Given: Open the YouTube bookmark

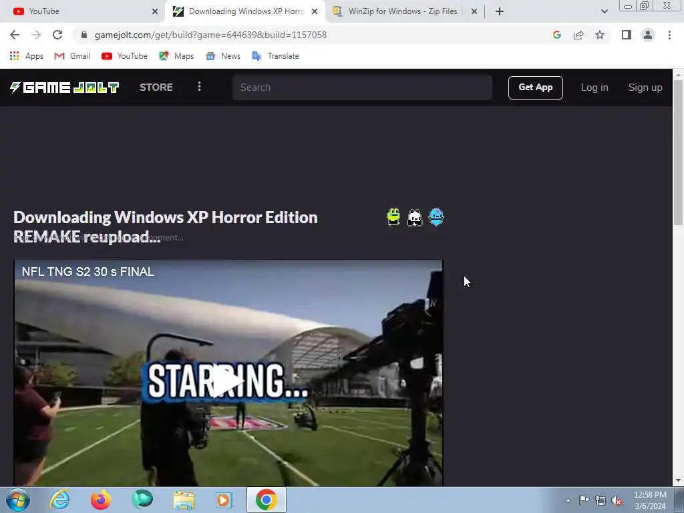Looking at the screenshot, I should click(124, 56).
